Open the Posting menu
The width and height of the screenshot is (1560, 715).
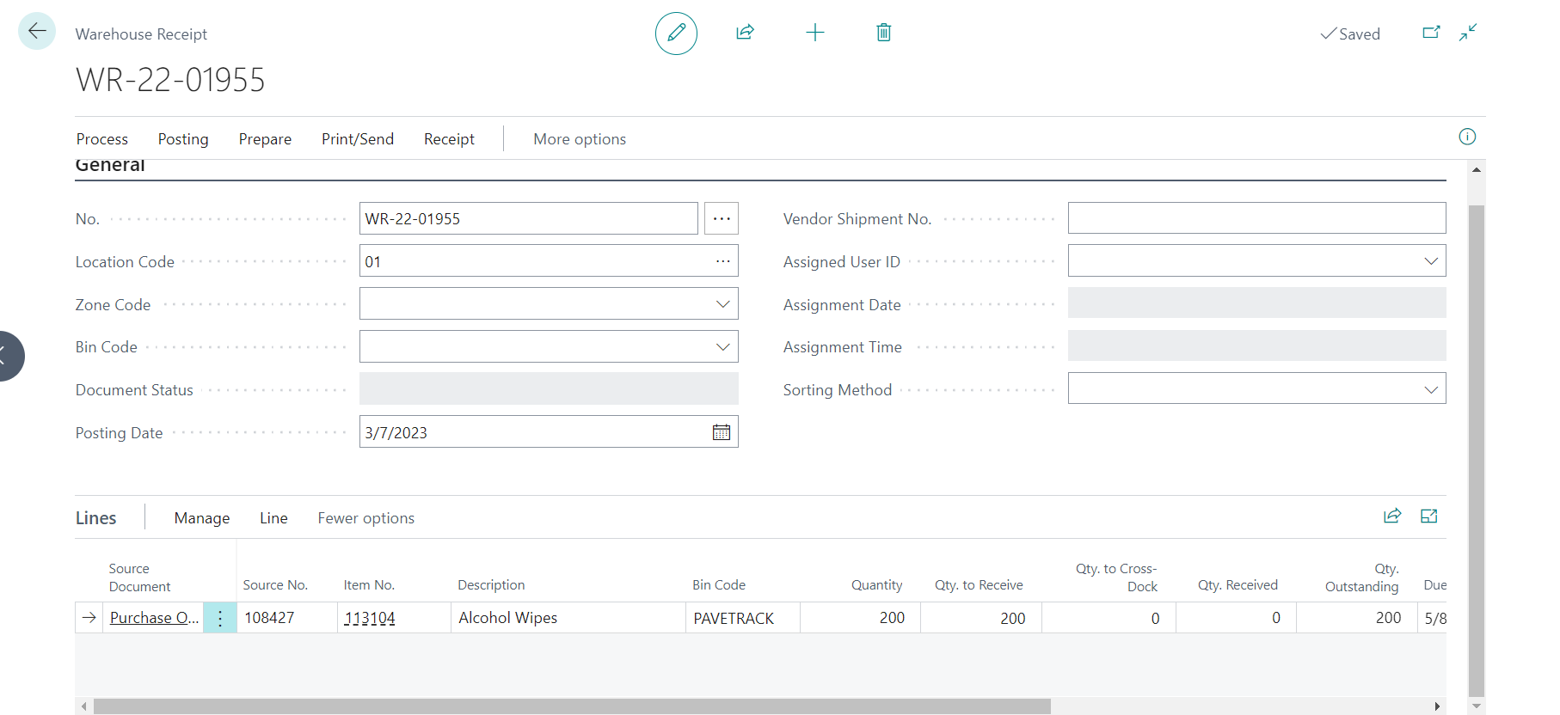(x=183, y=139)
